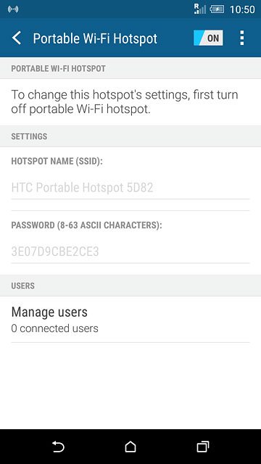
Task: Tap the Android back navigation button
Action: pos(58,447)
